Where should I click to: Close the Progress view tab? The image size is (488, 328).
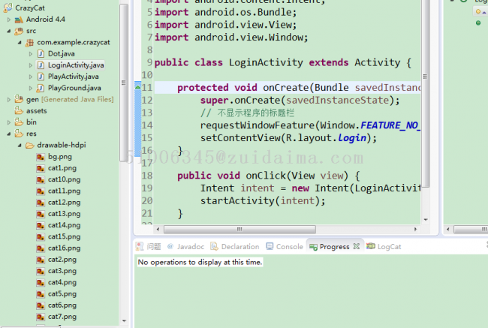click(357, 246)
